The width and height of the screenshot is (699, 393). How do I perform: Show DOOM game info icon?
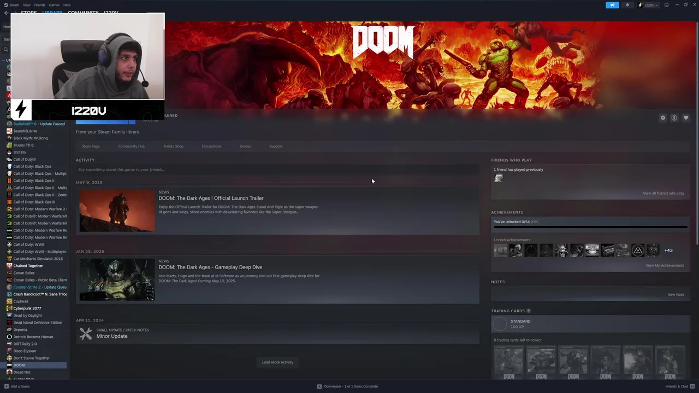point(674,118)
